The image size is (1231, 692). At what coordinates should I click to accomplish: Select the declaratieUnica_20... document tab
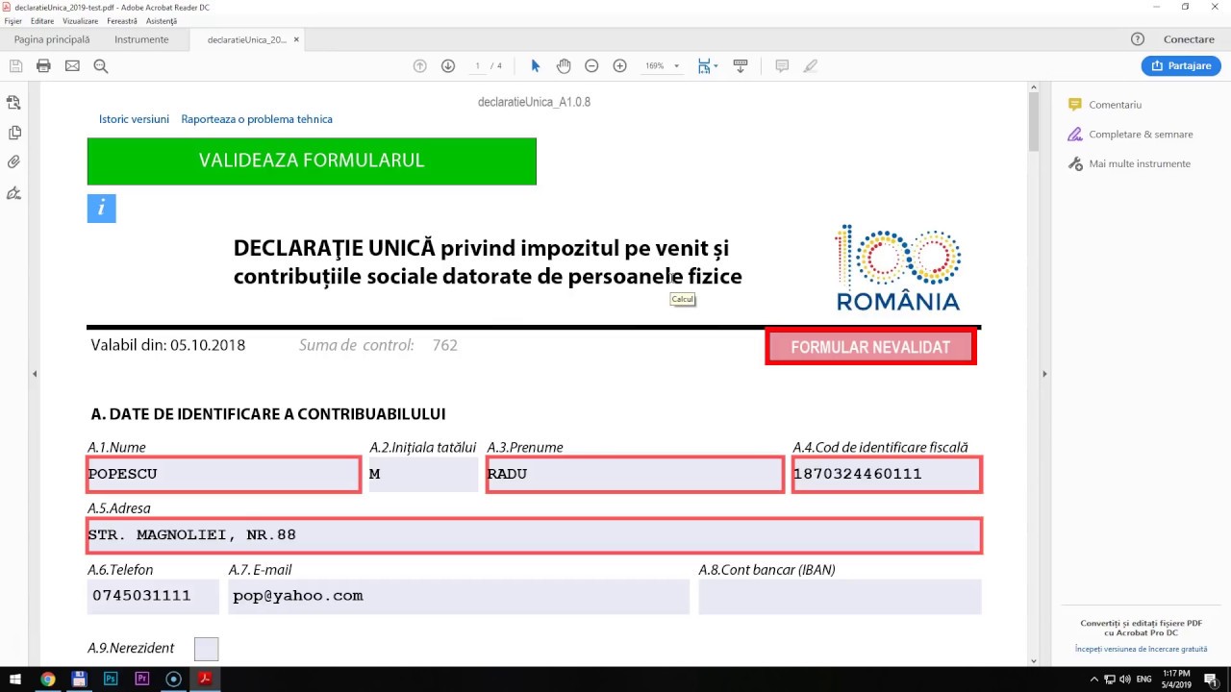(246, 39)
